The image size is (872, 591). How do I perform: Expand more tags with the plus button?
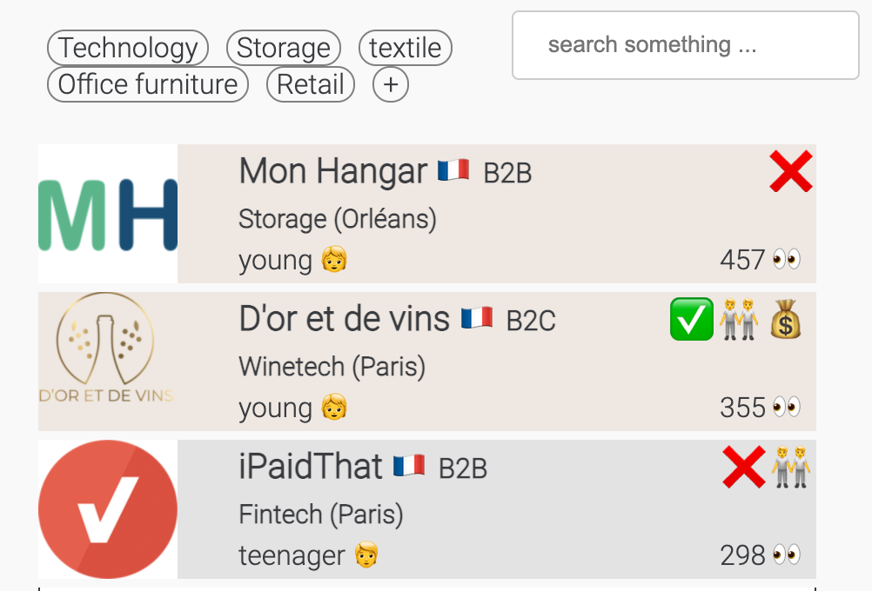[x=390, y=84]
